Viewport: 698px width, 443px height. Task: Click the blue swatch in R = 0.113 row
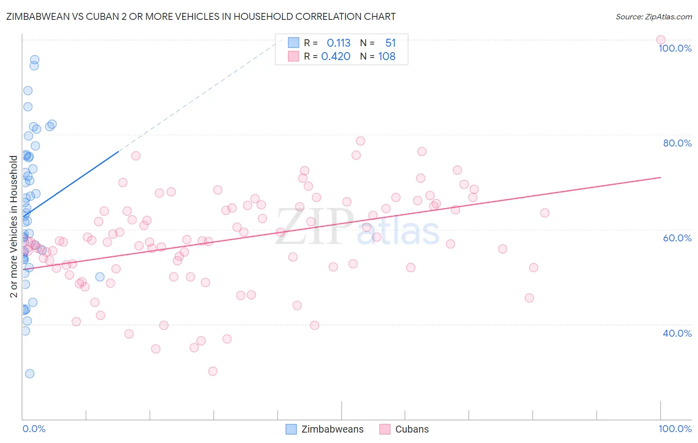pyautogui.click(x=293, y=43)
